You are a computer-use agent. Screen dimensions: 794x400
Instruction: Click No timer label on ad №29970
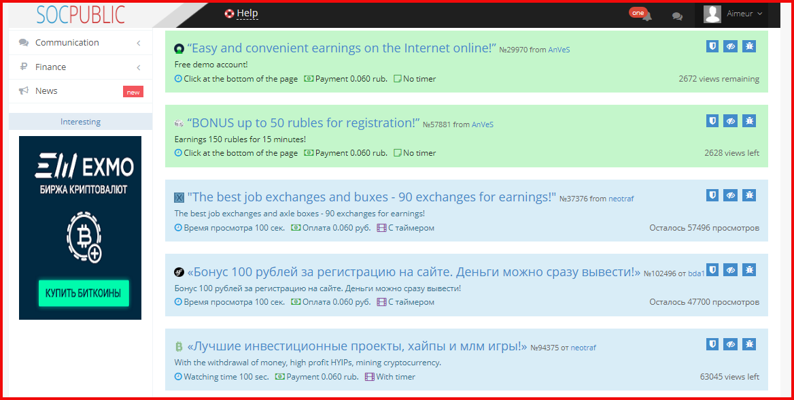pos(419,79)
